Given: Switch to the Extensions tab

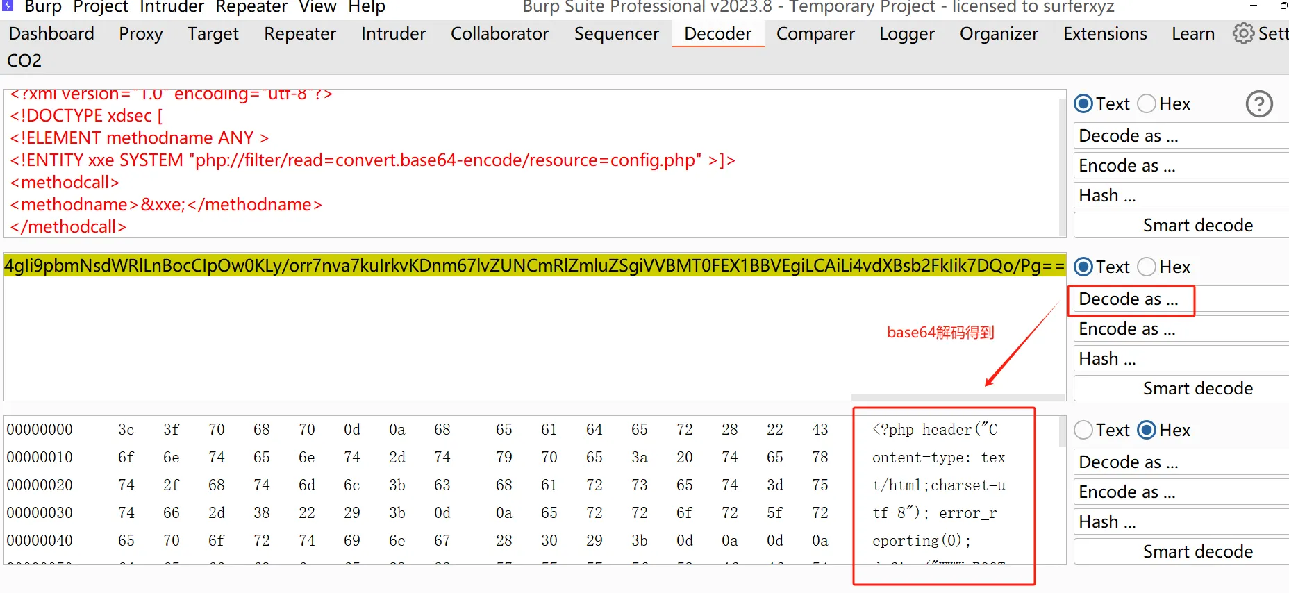Looking at the screenshot, I should (x=1105, y=34).
